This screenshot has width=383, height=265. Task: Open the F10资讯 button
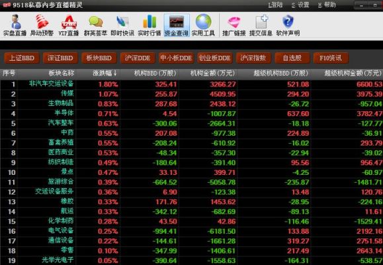[x=331, y=58]
